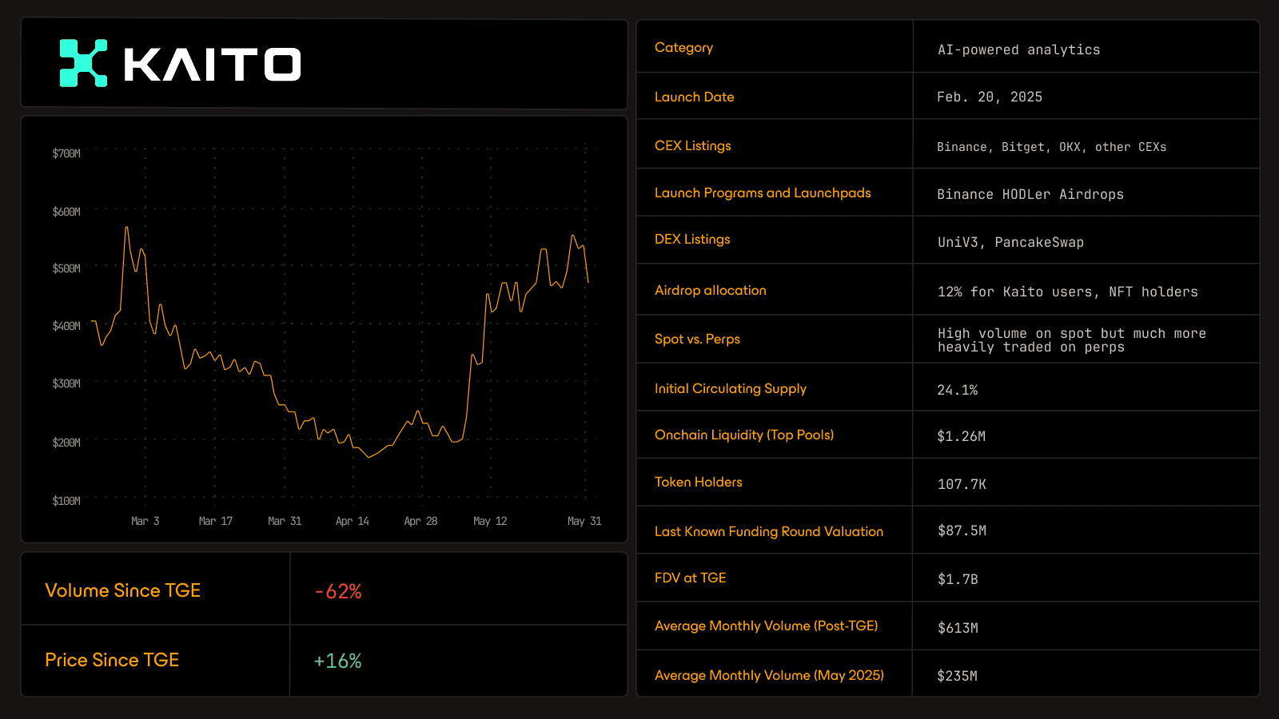1279x719 pixels.
Task: Click the Airdrop allocation row label
Action: point(711,290)
